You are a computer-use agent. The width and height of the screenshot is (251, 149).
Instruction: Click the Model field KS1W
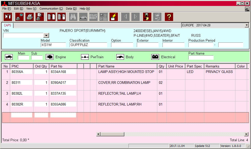(53, 45)
